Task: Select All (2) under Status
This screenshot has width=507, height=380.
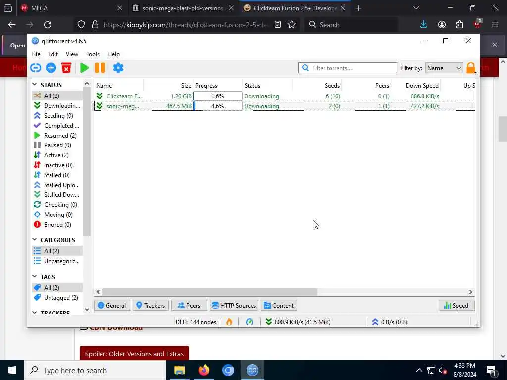Action: click(x=57, y=95)
